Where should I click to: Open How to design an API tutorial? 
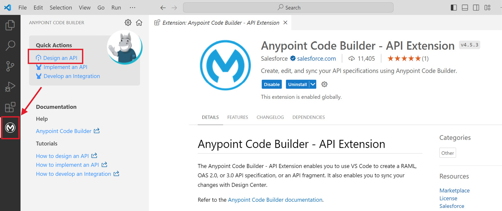(62, 156)
